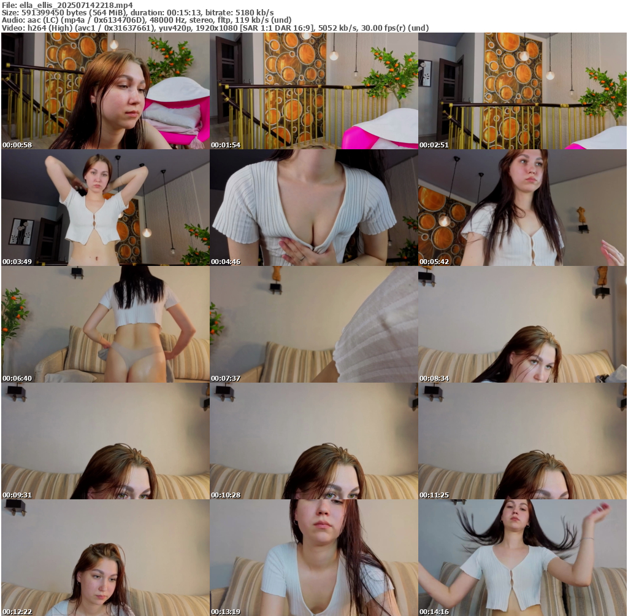628x616 pixels.
Task: Select the frame at 00:05:42
Action: (523, 208)
